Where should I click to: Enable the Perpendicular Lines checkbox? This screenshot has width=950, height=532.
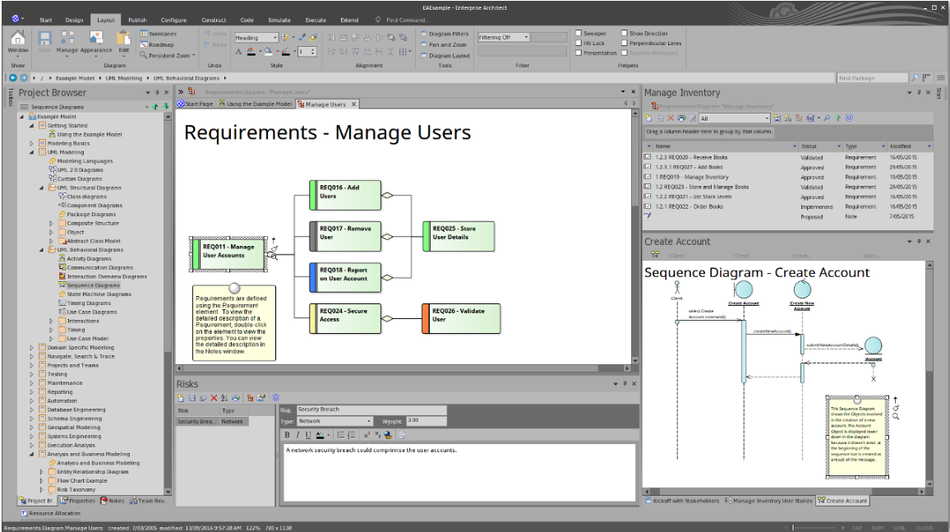pos(624,43)
